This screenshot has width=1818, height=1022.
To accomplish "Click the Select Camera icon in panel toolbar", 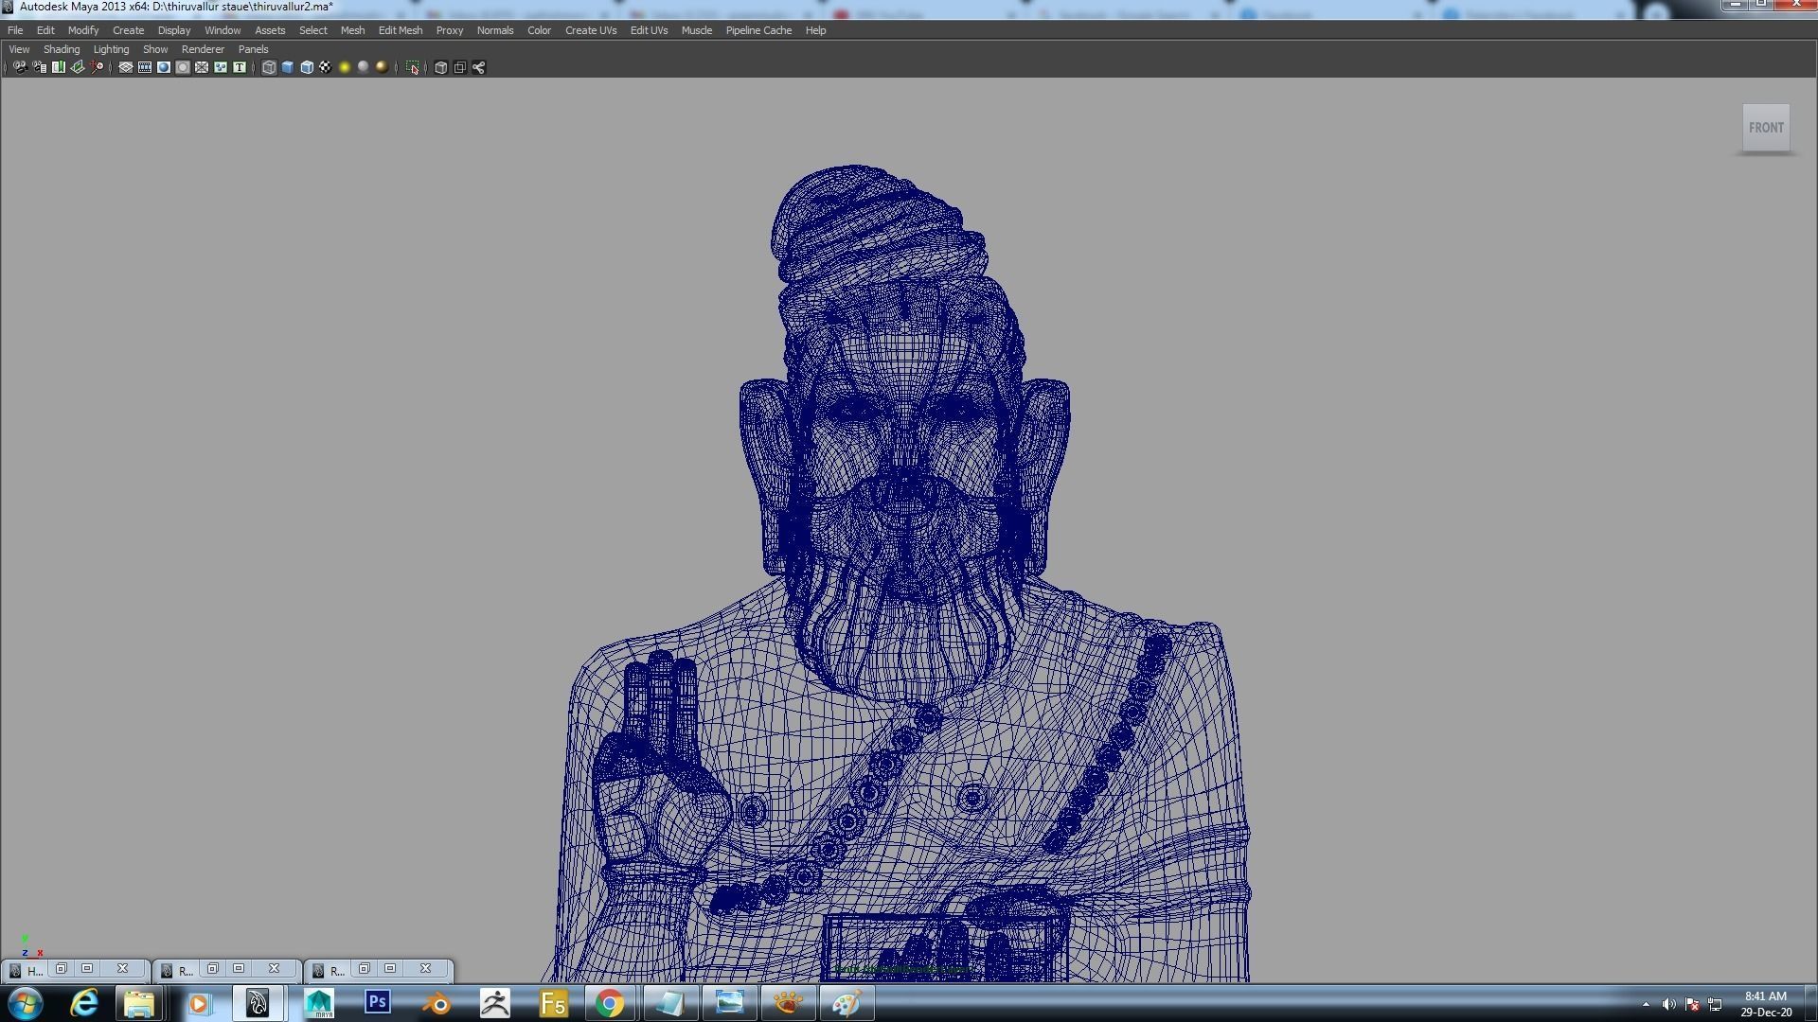I will coord(20,67).
